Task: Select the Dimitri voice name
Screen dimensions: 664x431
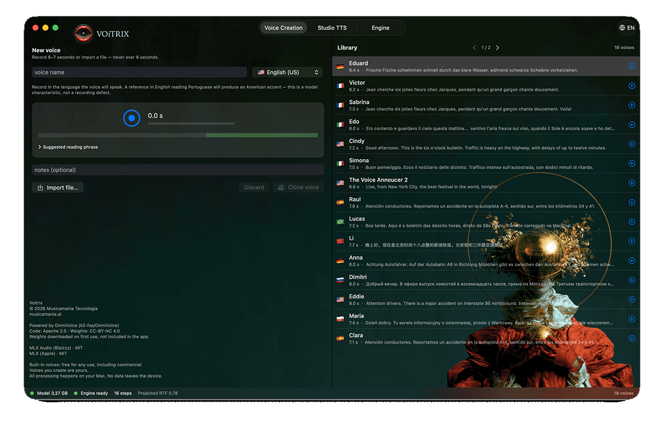Action: coord(358,277)
